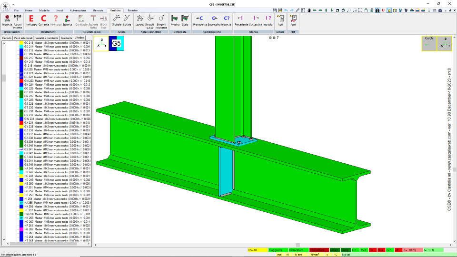Click the Raggiunta status bar cell
457x257 pixels.
(x=278, y=250)
